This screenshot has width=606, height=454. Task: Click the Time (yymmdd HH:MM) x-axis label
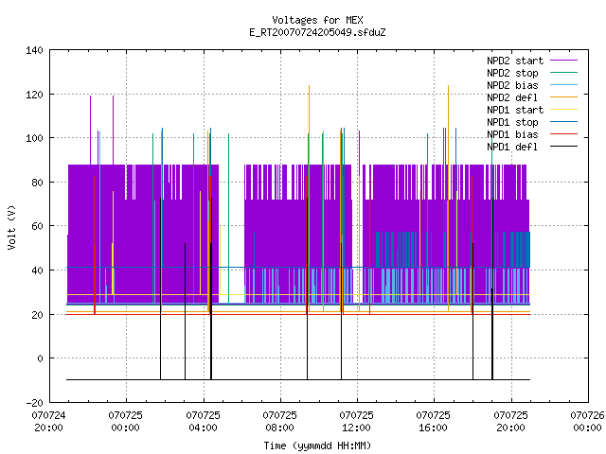point(317,445)
